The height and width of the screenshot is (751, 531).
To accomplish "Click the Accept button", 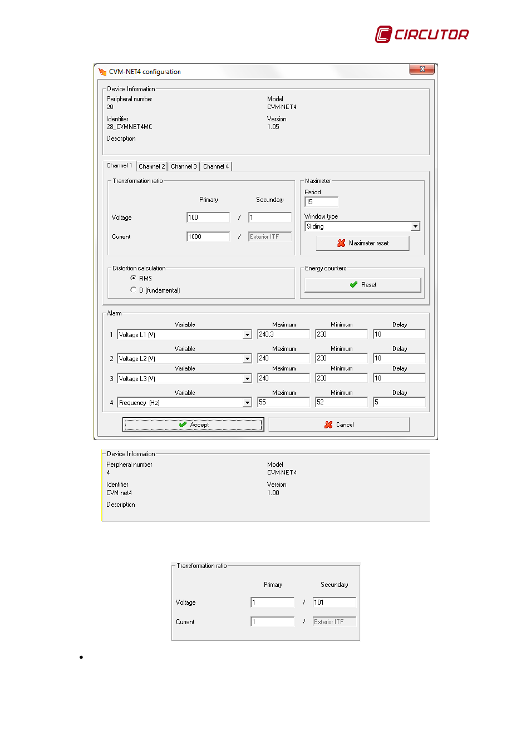I will [193, 424].
